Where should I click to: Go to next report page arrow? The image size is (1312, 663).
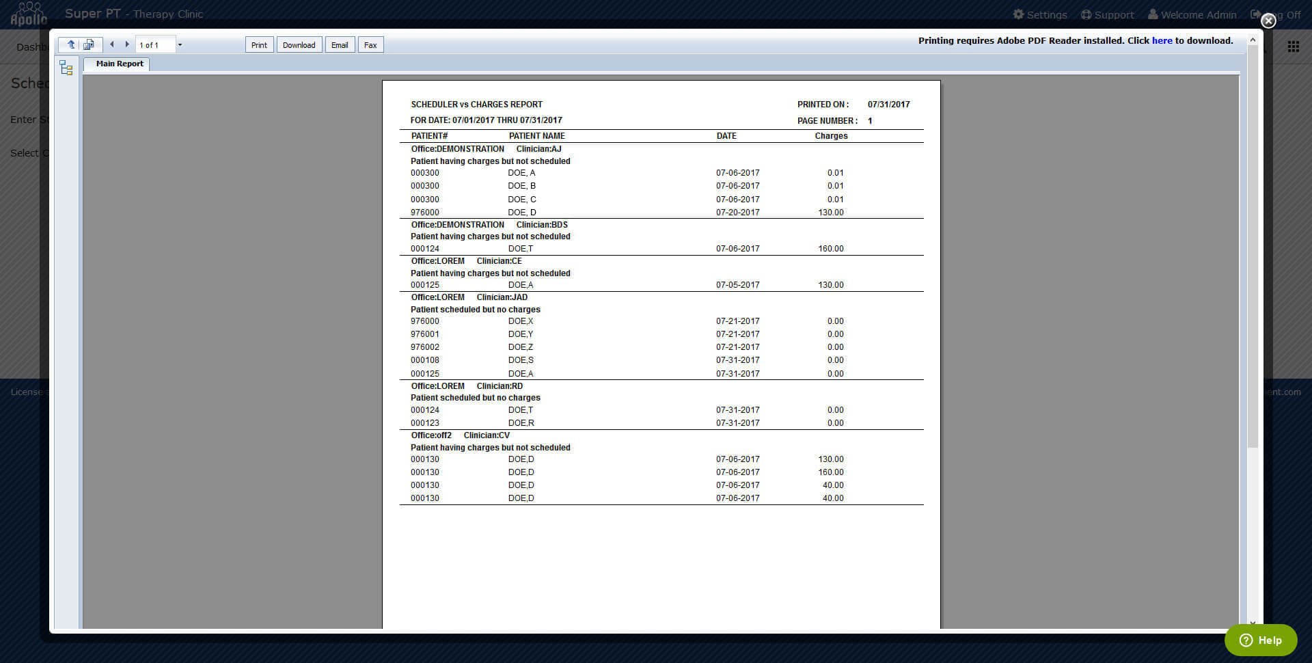127,44
